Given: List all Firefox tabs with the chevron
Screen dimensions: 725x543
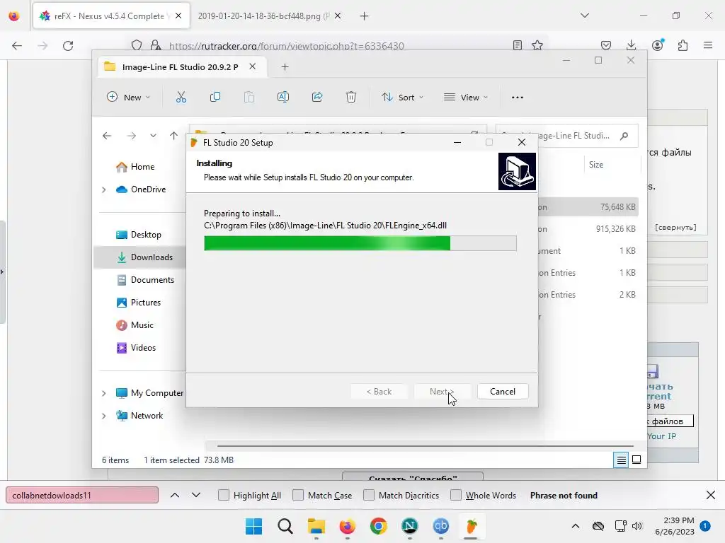Looking at the screenshot, I should pyautogui.click(x=584, y=16).
